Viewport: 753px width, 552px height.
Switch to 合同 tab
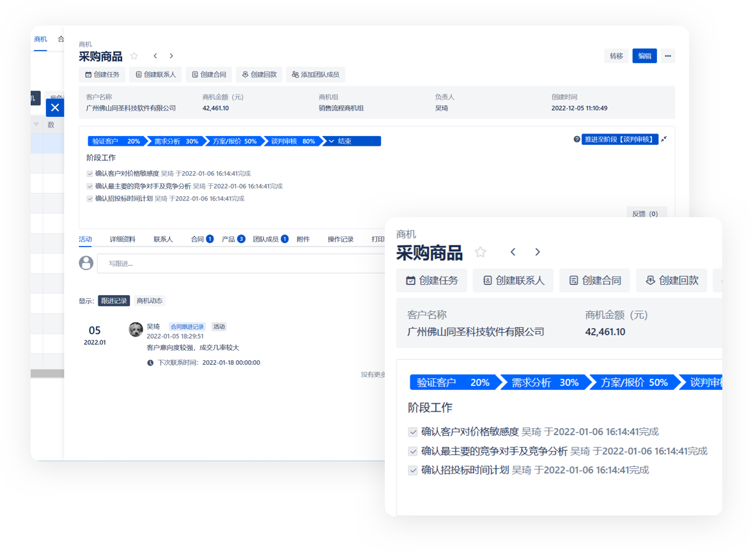click(x=202, y=239)
